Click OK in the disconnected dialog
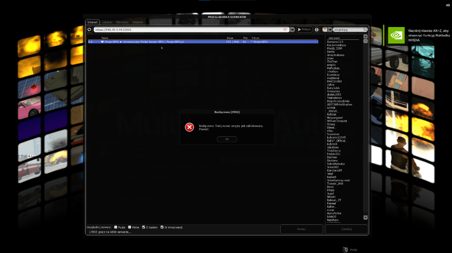The image size is (452, 253). pos(227,139)
